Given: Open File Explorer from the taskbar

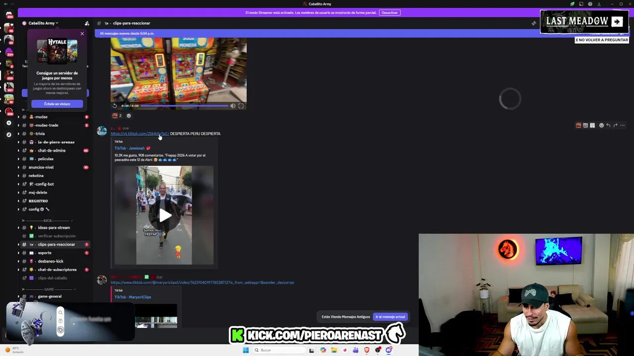Looking at the screenshot, I should point(334,350).
